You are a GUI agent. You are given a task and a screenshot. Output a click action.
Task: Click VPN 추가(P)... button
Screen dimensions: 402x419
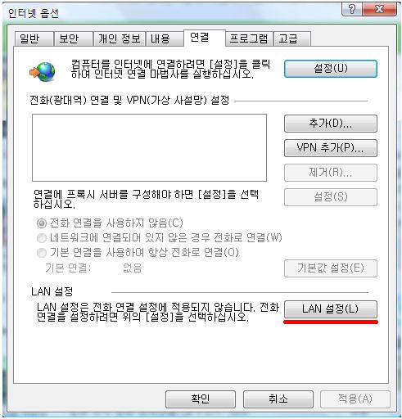click(331, 148)
